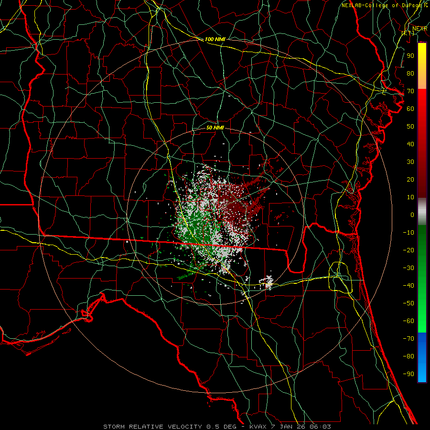The width and height of the screenshot is (430, 430).
Task: Click the -90 value on velocity scale
Action: coord(408,374)
